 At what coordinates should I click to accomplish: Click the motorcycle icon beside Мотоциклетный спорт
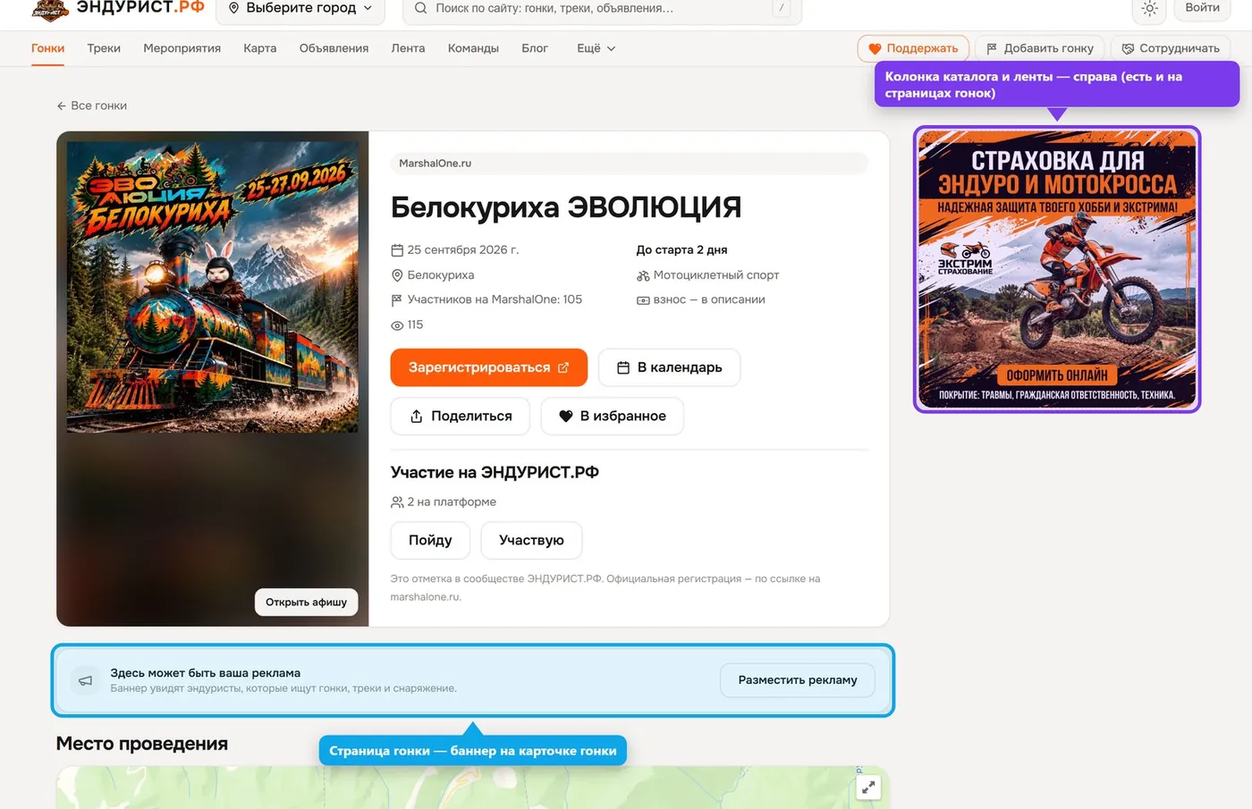click(643, 275)
